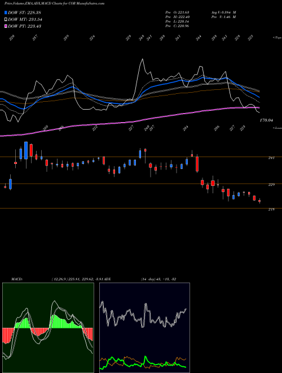This screenshot has height=373, width=282.
Task: Select the long red candle before the gap down
Action: pos(197,164)
